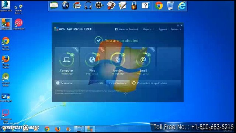Select the Mozilla Firefox desktop shortcut

point(6,62)
